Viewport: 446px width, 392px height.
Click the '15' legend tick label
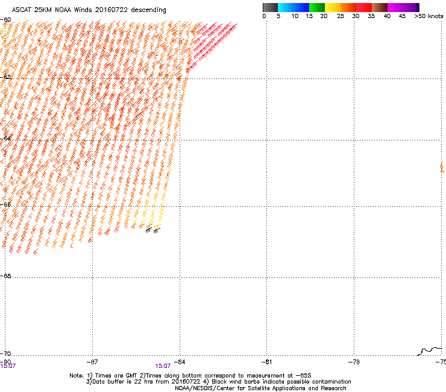(309, 16)
